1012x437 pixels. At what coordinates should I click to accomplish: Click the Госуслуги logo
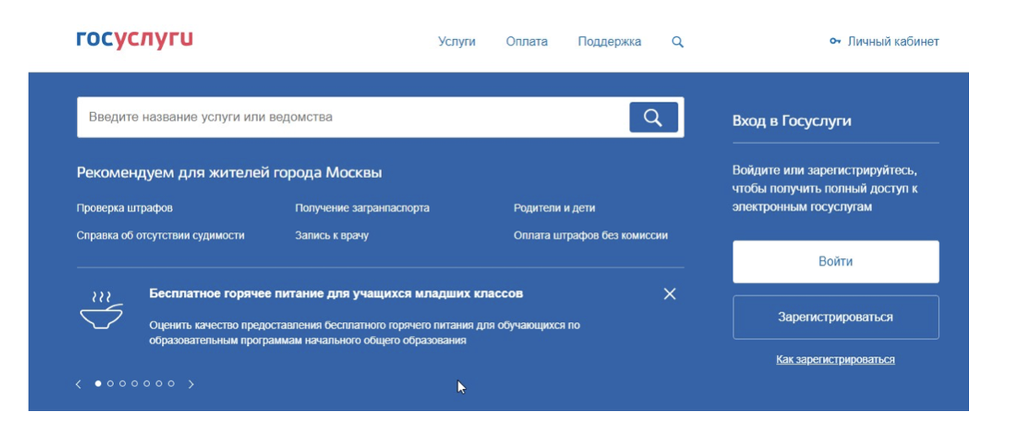pyautogui.click(x=135, y=39)
